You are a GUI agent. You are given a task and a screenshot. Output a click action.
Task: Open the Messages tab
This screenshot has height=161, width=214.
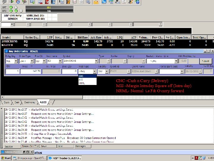pyautogui.click(x=83, y=146)
